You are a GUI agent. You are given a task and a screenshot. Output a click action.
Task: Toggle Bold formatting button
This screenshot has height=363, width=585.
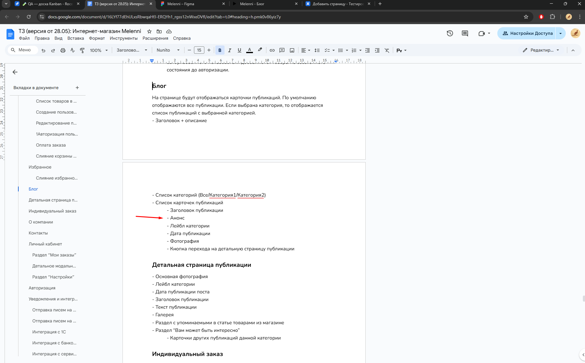[x=220, y=50]
